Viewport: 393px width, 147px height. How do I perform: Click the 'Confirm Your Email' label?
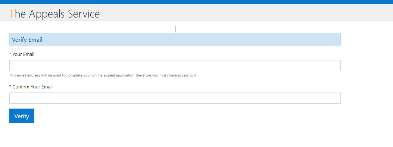pos(32,87)
